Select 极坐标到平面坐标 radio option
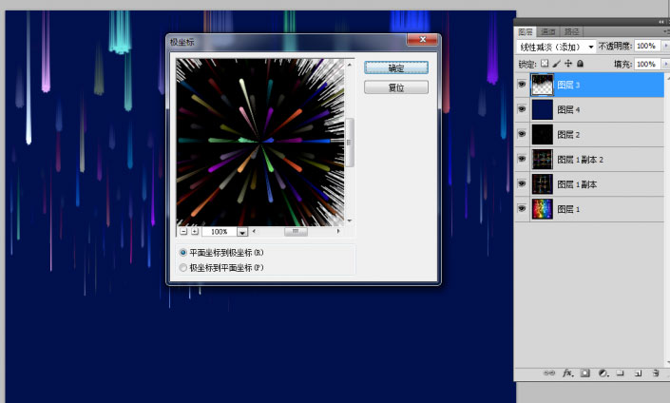Image resolution: width=670 pixels, height=403 pixels. (183, 269)
